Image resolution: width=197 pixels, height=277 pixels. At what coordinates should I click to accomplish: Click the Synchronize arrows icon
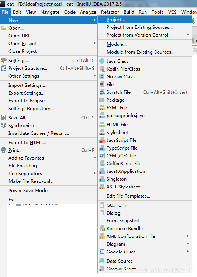[x=4, y=126]
